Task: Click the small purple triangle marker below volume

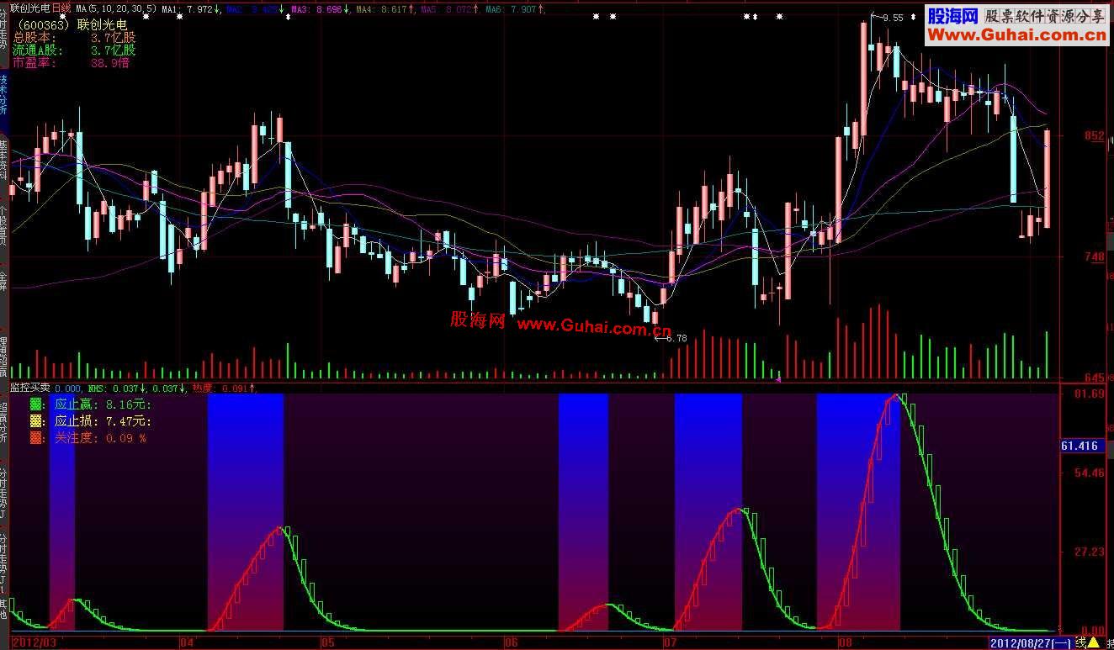Action: click(x=778, y=380)
